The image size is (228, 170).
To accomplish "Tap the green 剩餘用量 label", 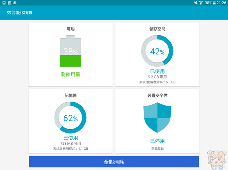I will (71, 75).
